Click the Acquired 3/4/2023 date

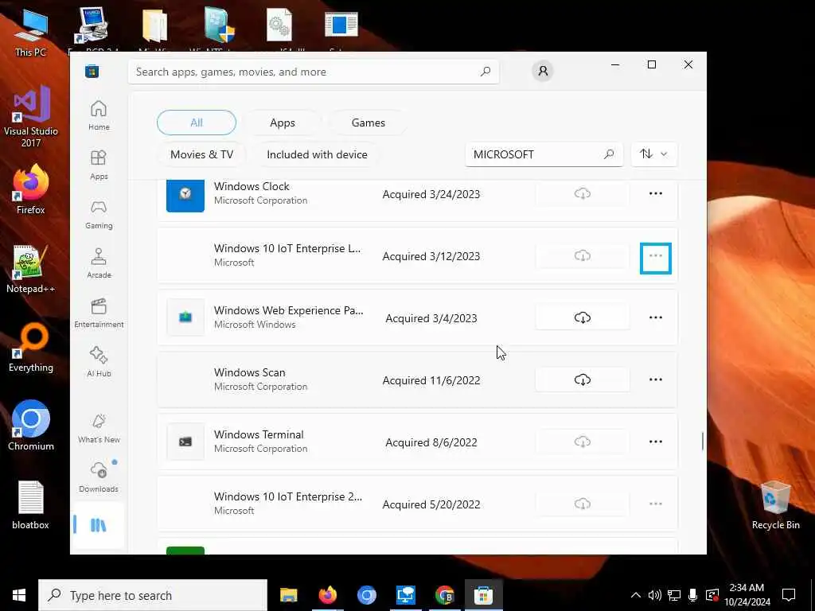click(x=431, y=318)
